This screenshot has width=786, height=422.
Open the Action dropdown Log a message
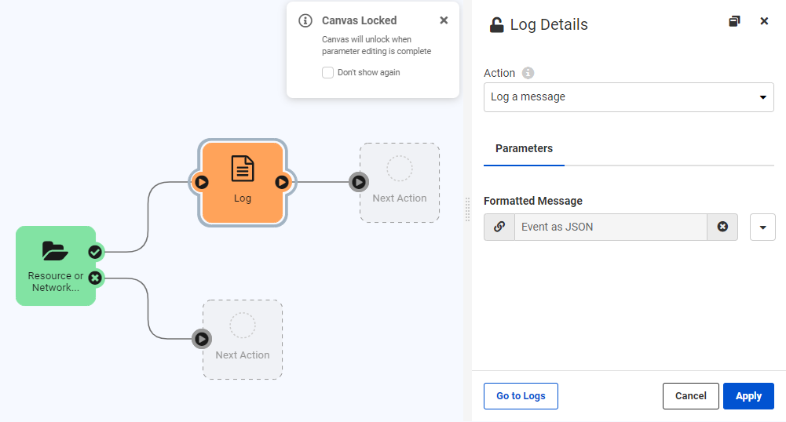[x=628, y=97]
